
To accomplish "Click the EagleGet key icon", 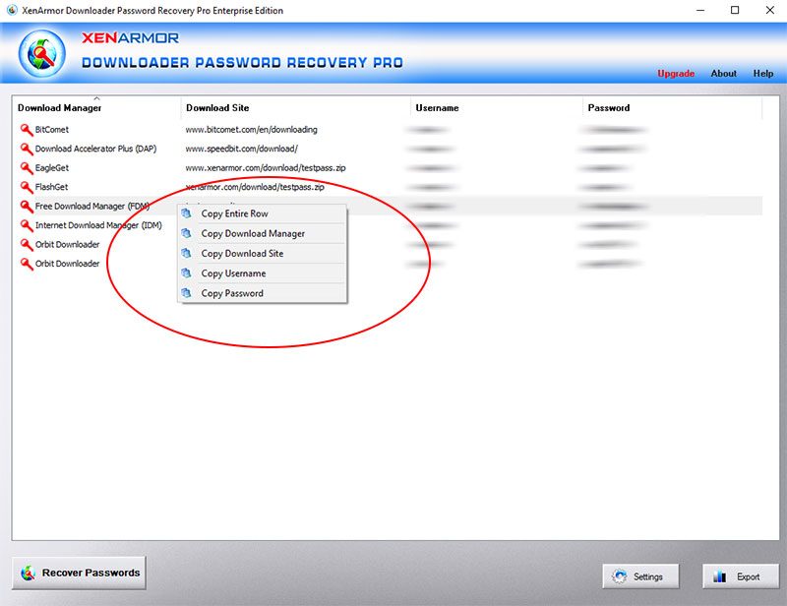I will click(27, 167).
